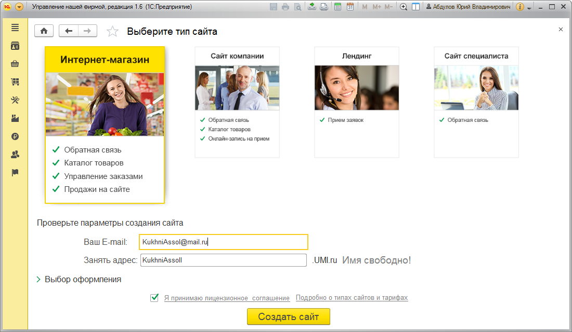The image size is (572, 332).
Task: Open the info help dropdown arrow
Action: 529,8
